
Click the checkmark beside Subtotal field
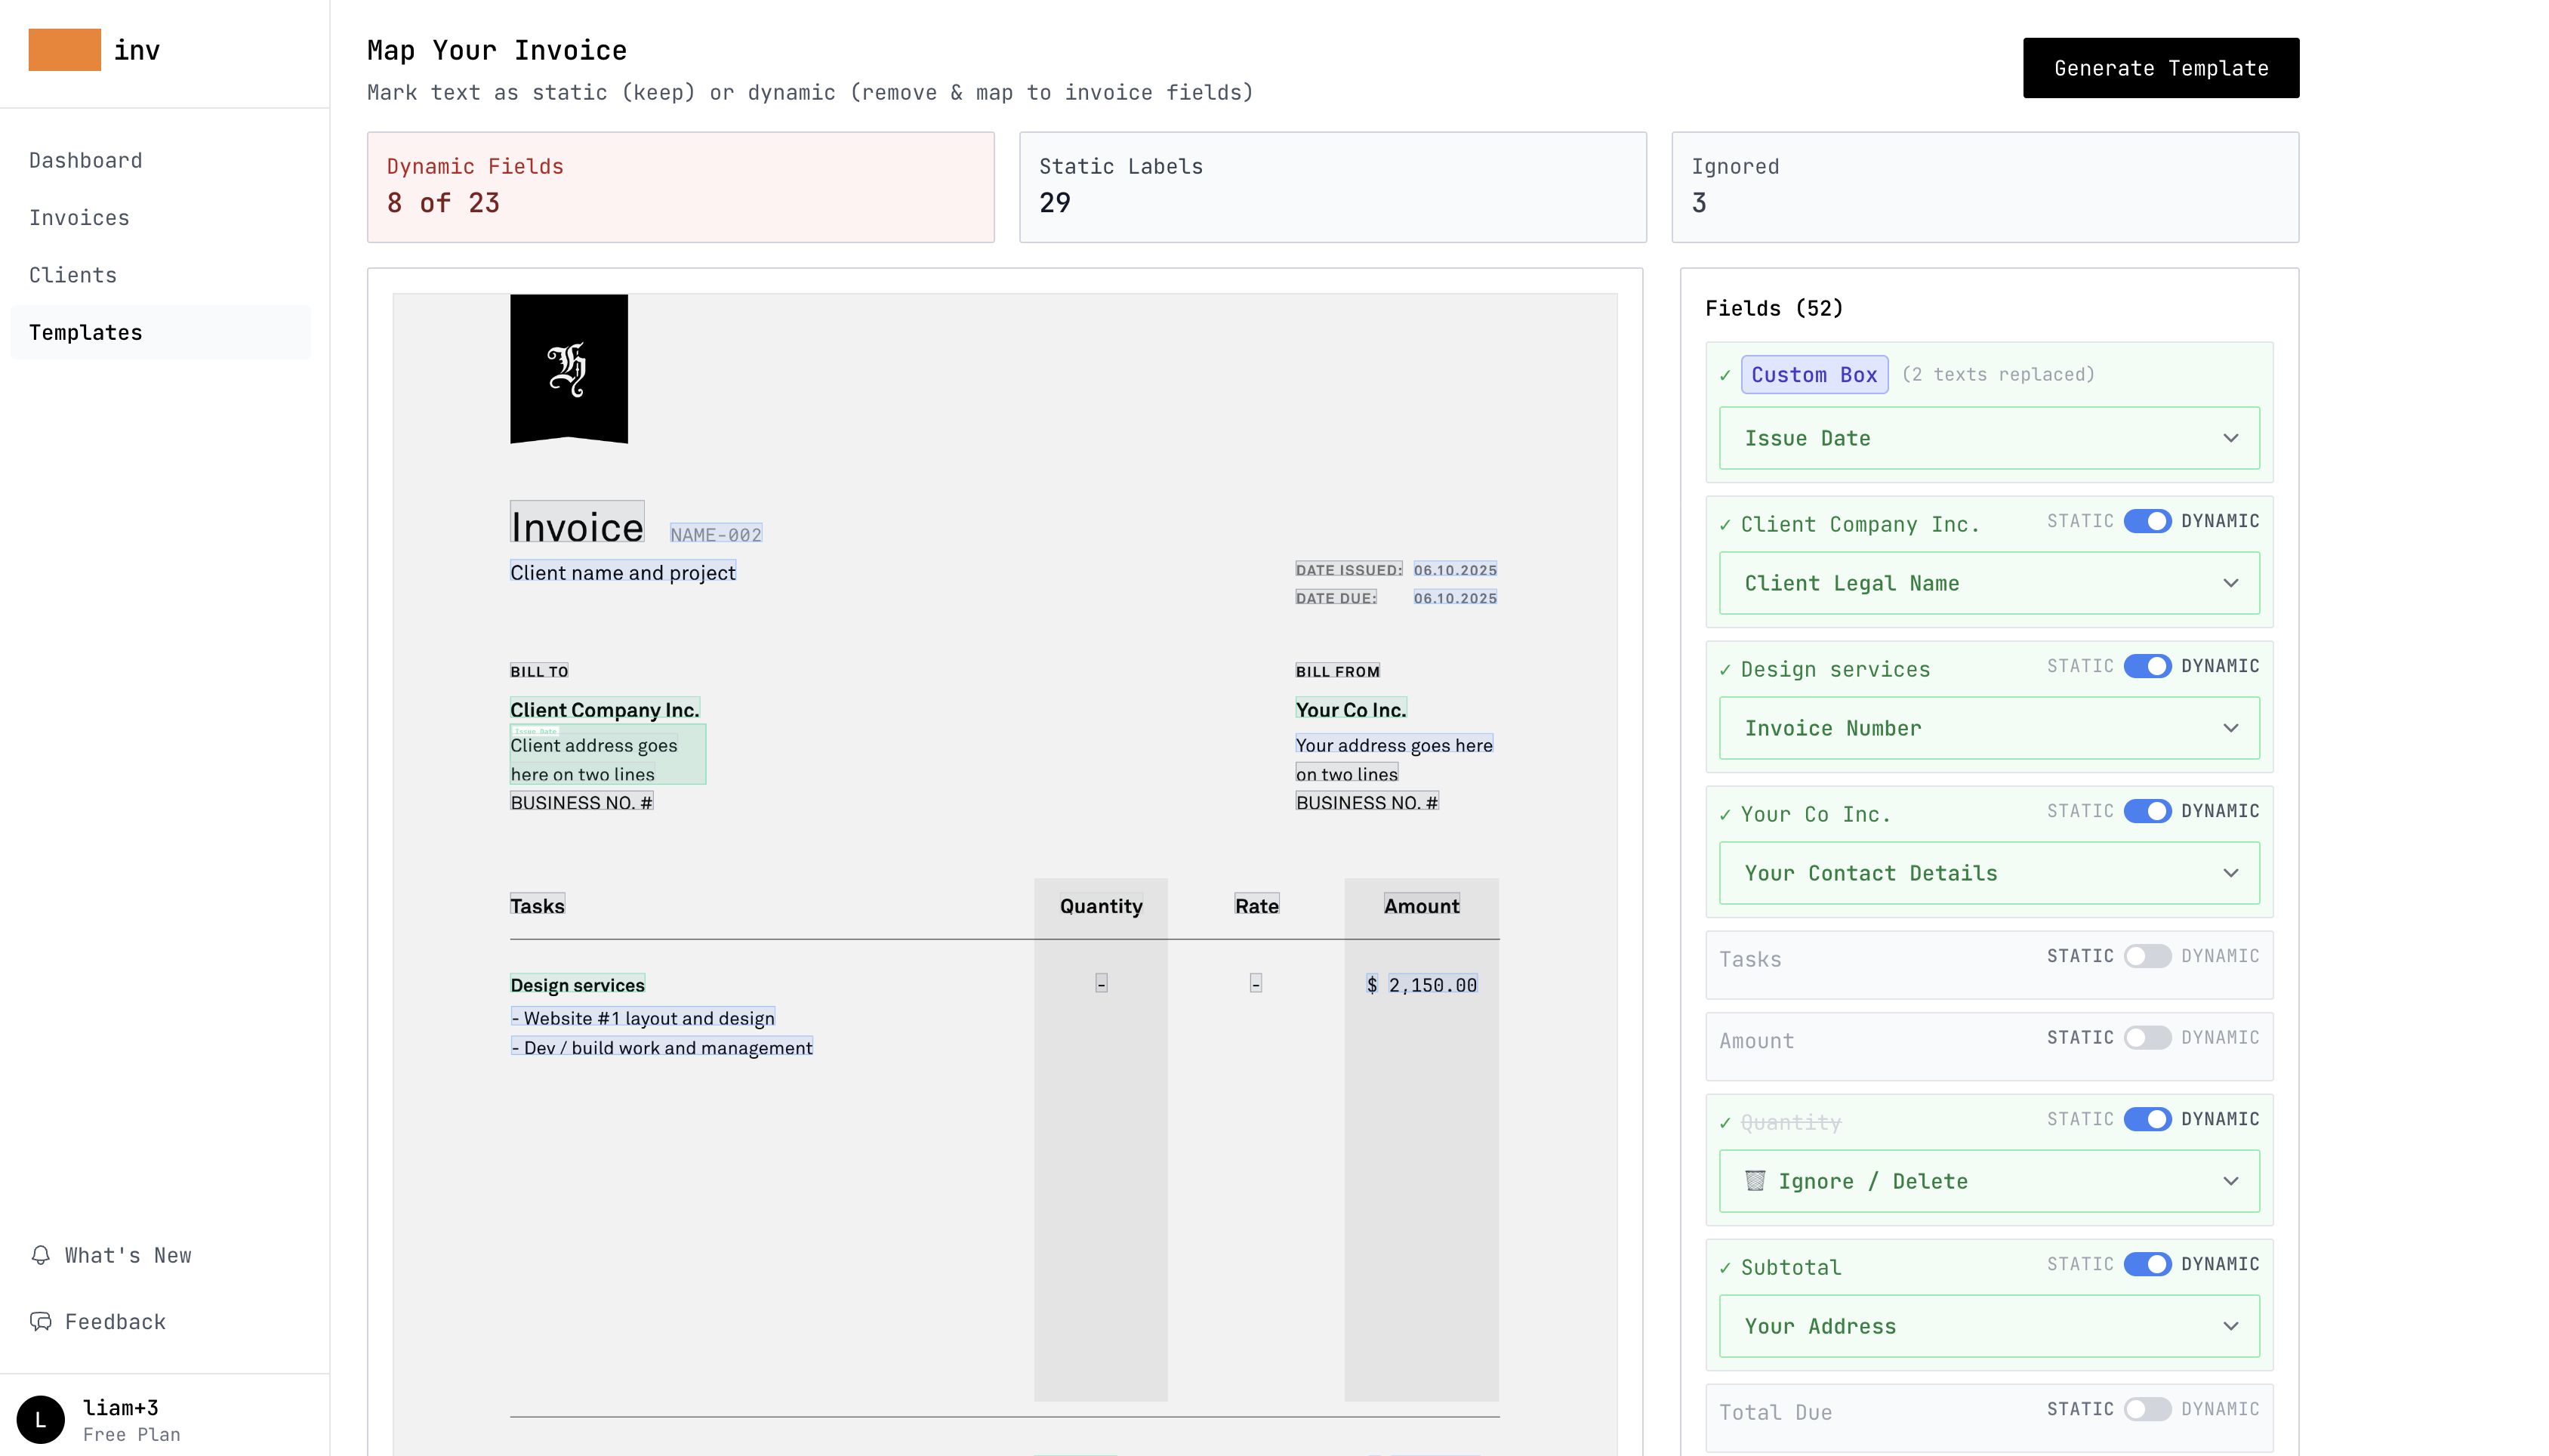(x=1725, y=1268)
